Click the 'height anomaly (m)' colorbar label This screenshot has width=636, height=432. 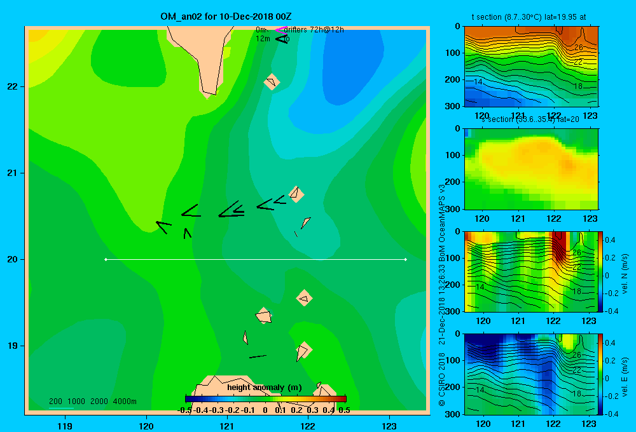click(265, 388)
